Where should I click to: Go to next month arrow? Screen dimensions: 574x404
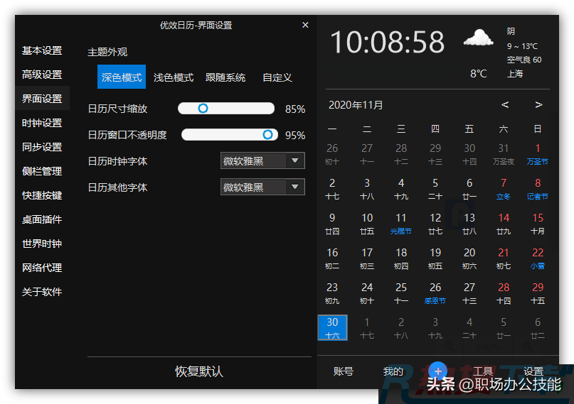(x=538, y=105)
